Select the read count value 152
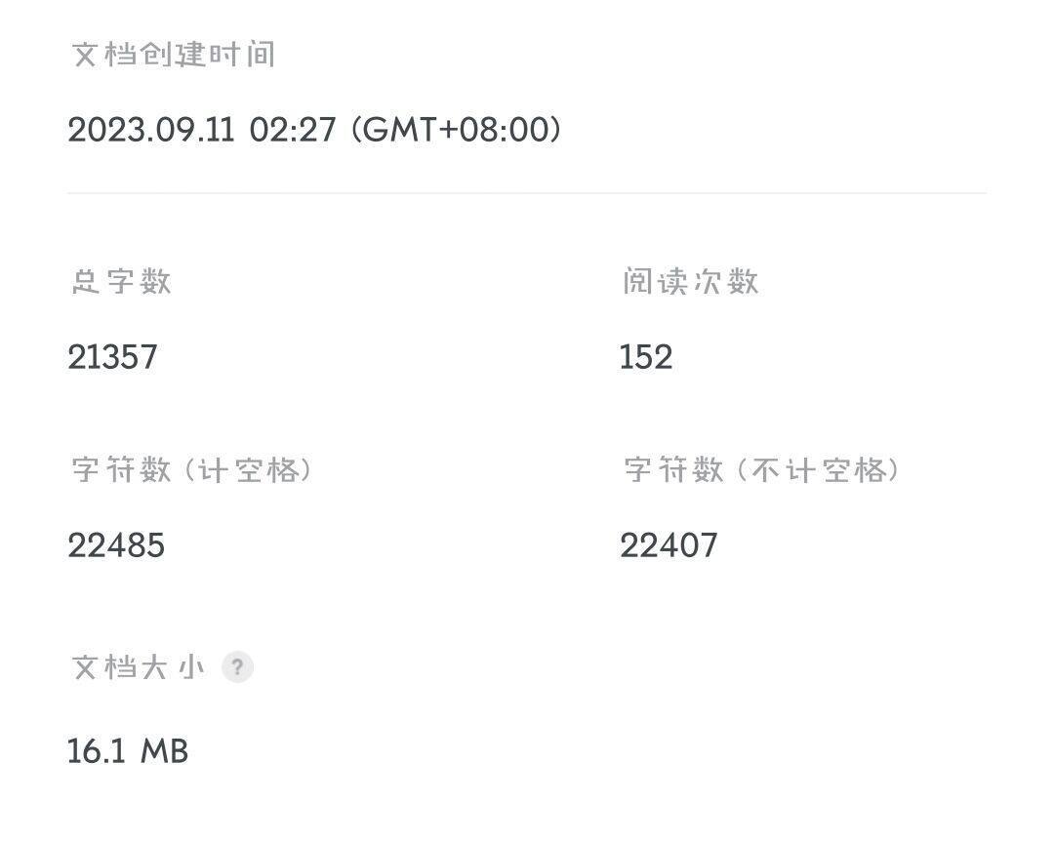 coord(646,357)
